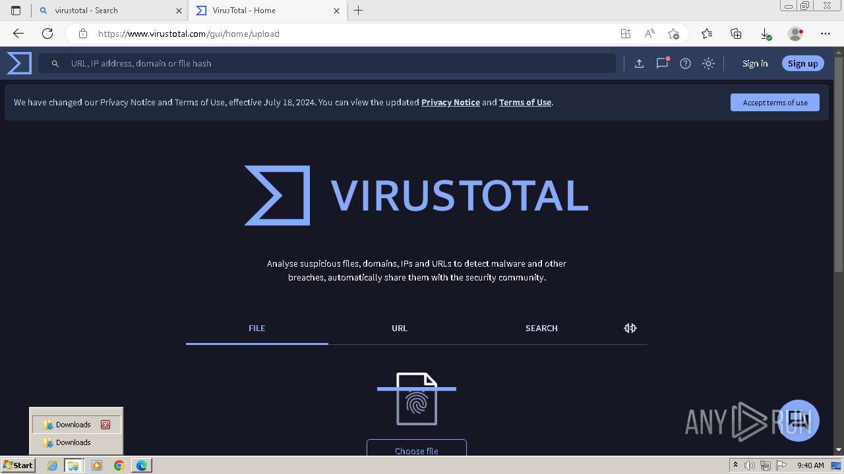Switch to the virustotal - Search tab
Image resolution: width=844 pixels, height=474 pixels.
pos(110,11)
